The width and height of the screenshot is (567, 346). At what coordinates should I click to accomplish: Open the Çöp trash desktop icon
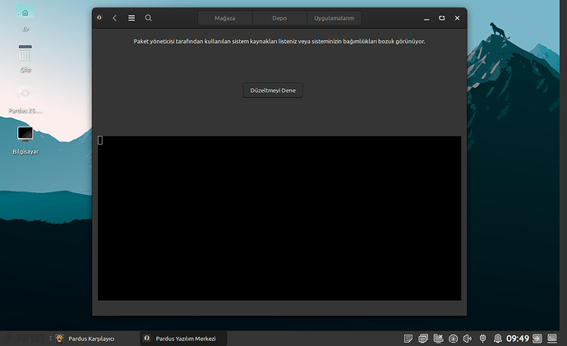pos(25,54)
